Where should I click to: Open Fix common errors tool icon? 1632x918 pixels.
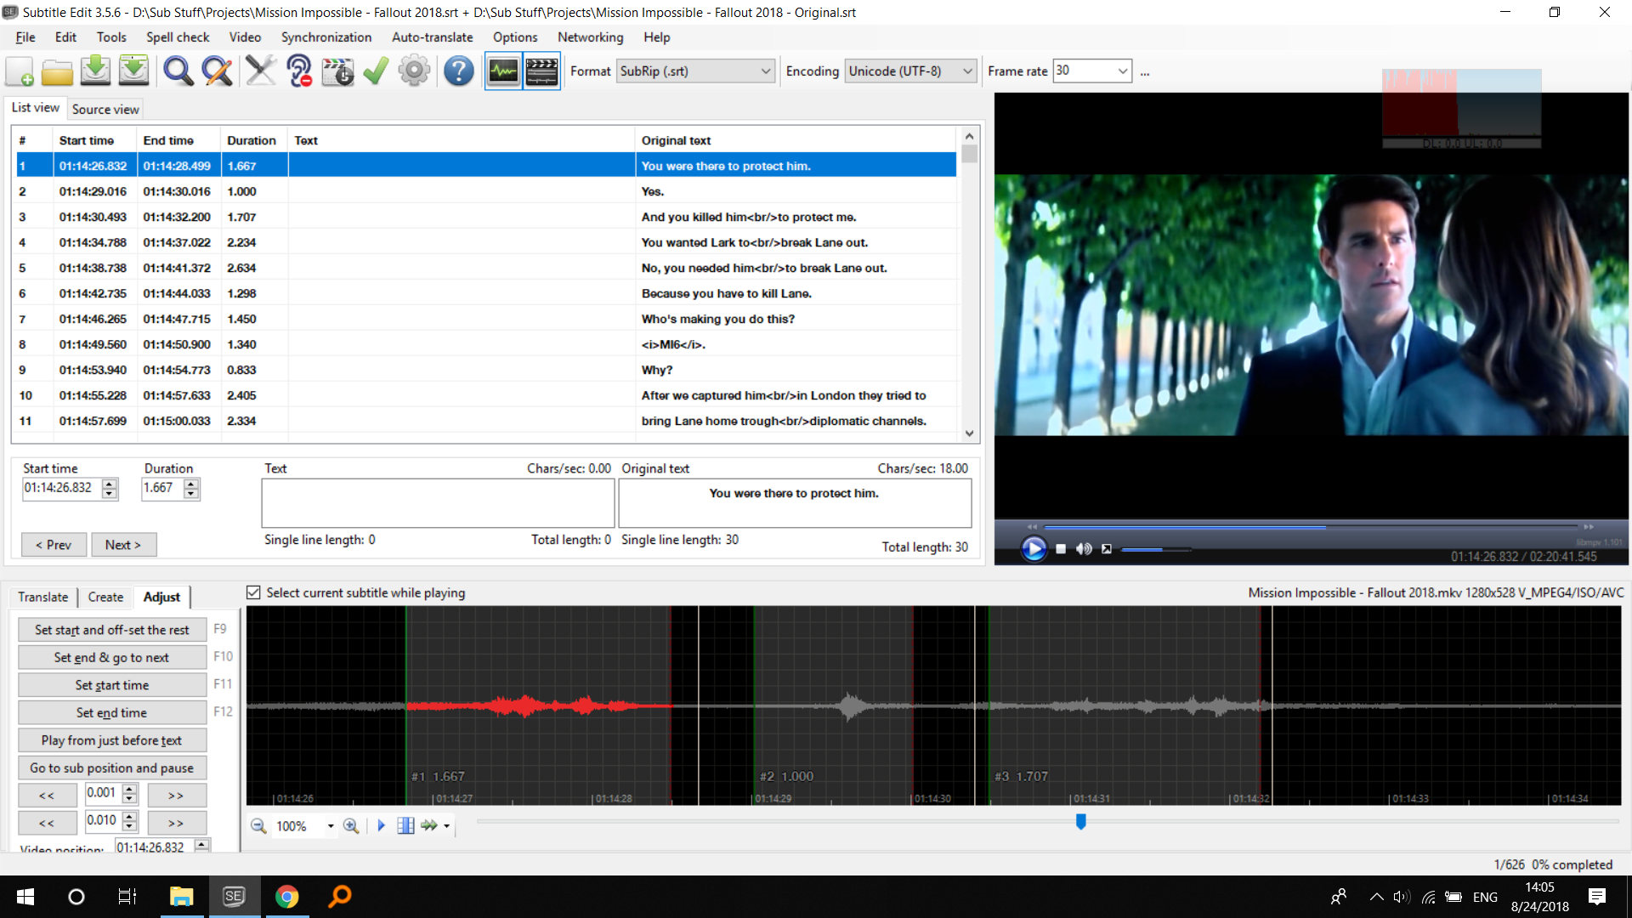pyautogui.click(x=260, y=71)
